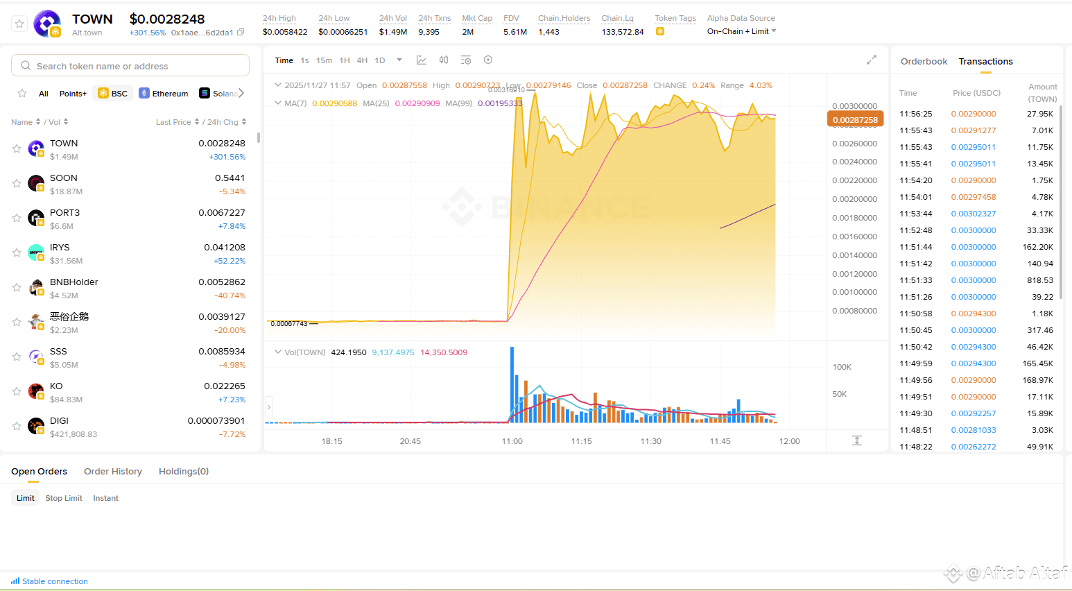Click the volume axis auto-scale icon

[x=857, y=440]
